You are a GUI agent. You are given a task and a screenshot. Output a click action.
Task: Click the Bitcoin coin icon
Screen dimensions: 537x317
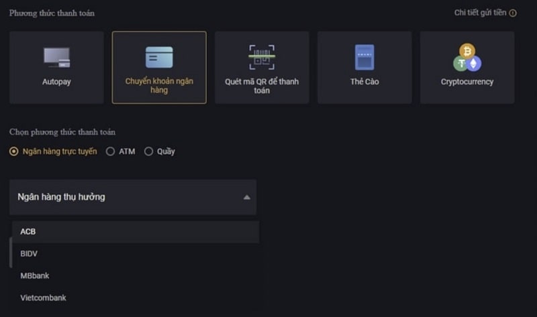(467, 51)
